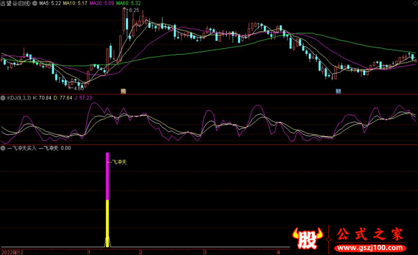Click the K: 70.84 value label
Image resolution: width=418 pixels, height=255 pixels.
[x=42, y=98]
